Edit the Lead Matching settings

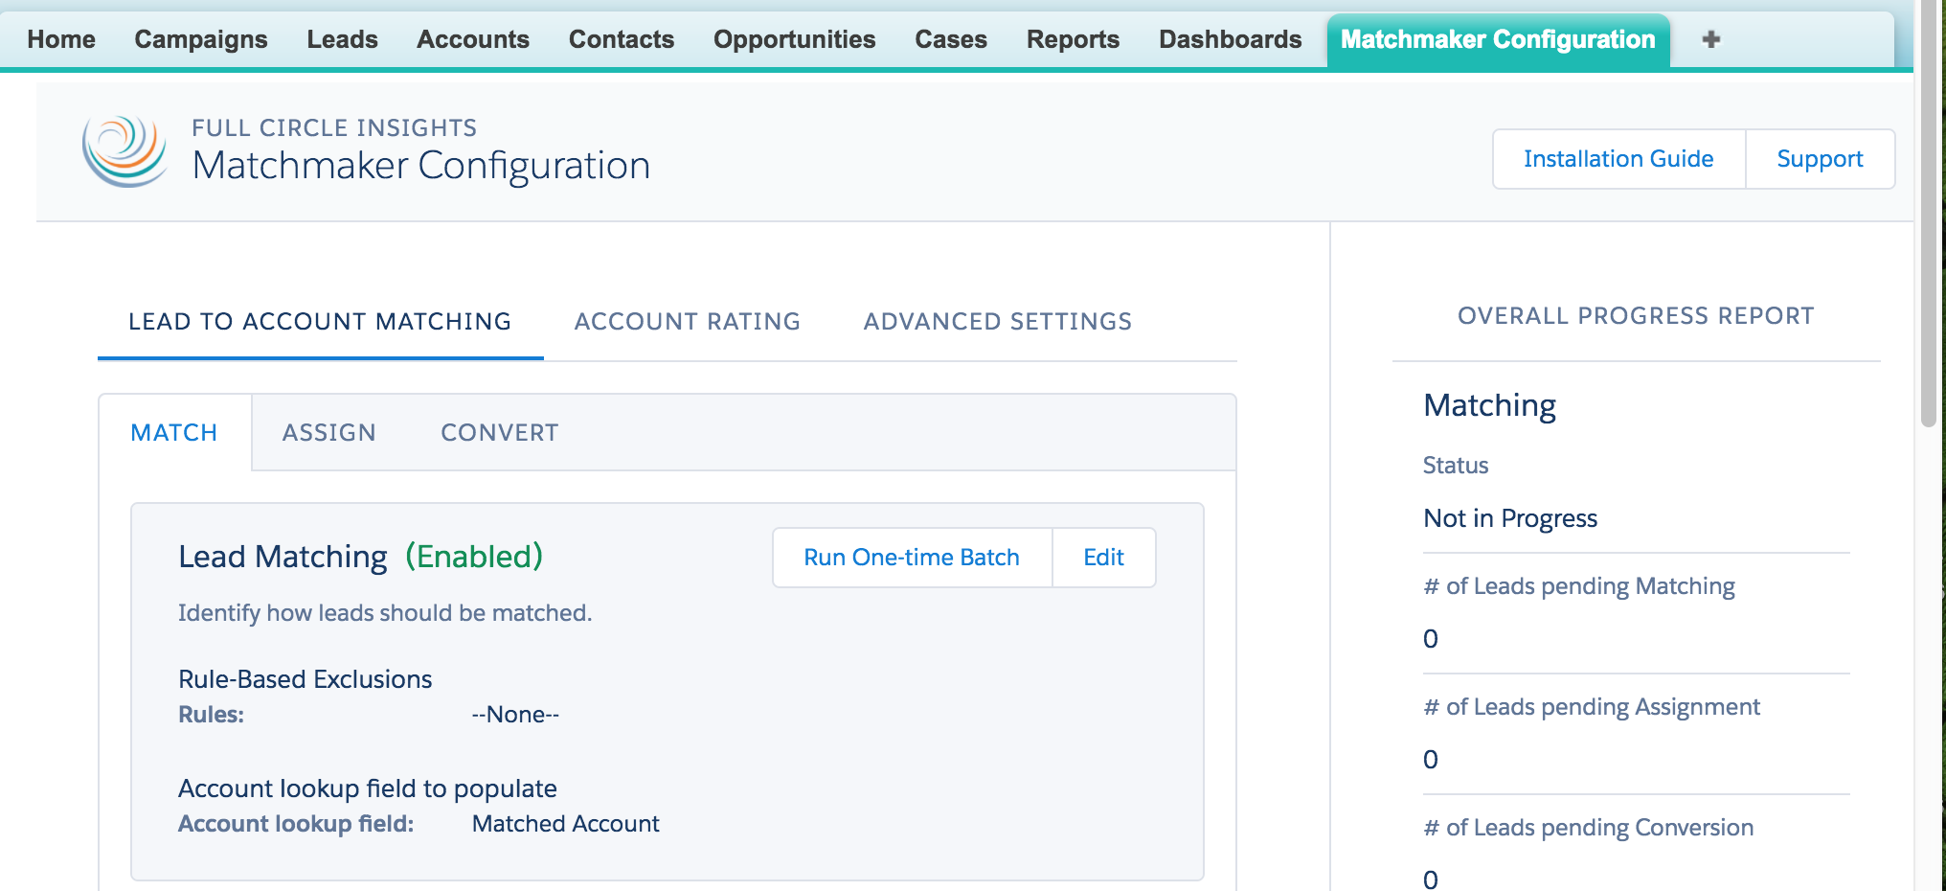(1103, 558)
